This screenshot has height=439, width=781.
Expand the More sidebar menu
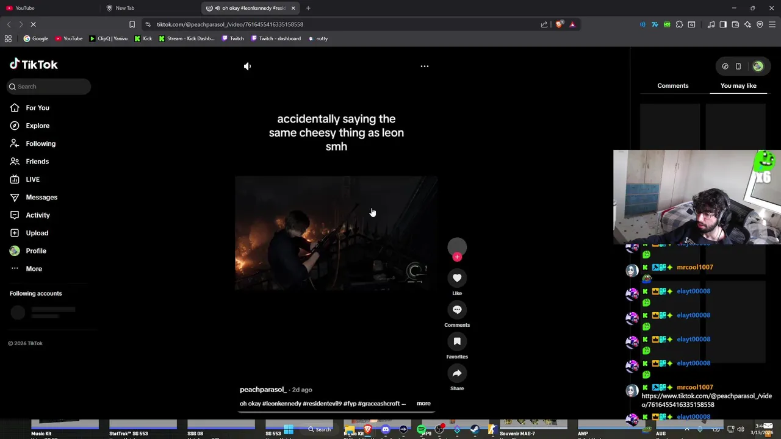click(26, 269)
